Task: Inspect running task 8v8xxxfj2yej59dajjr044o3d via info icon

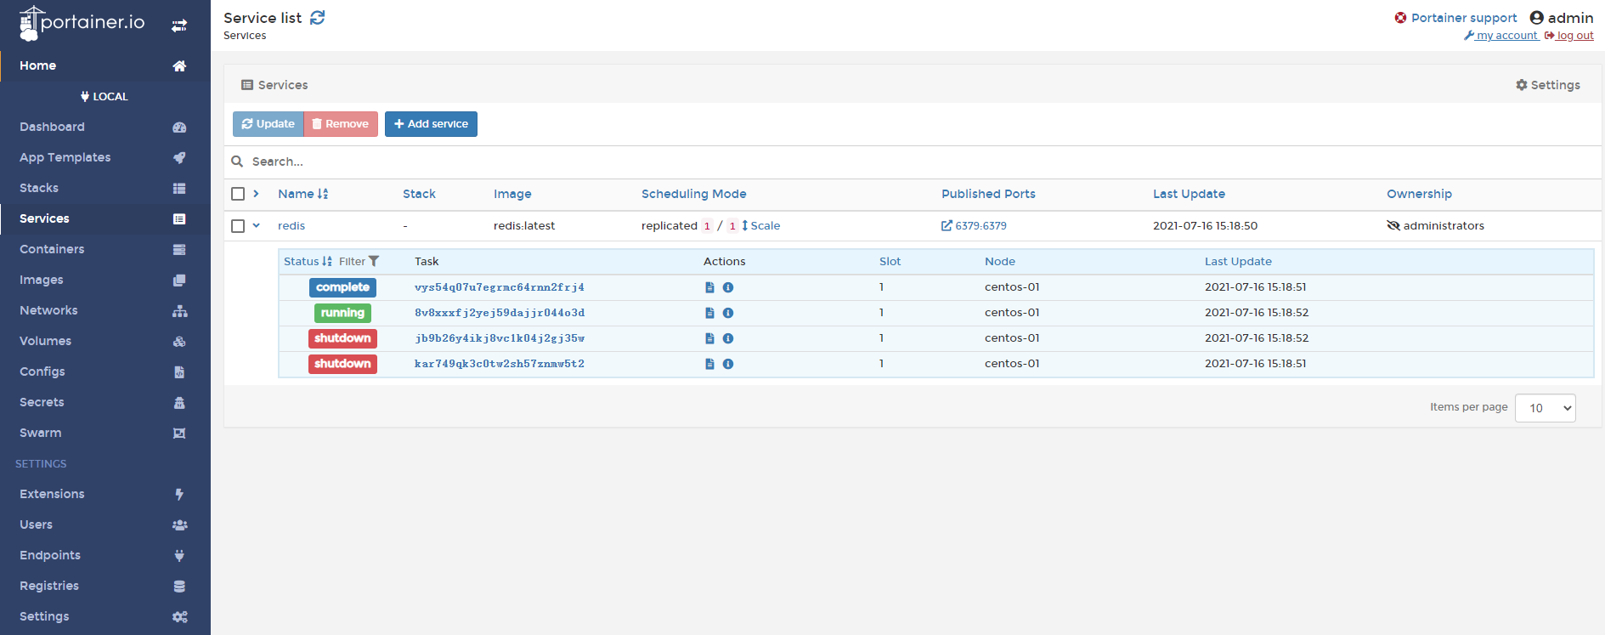Action: (728, 313)
